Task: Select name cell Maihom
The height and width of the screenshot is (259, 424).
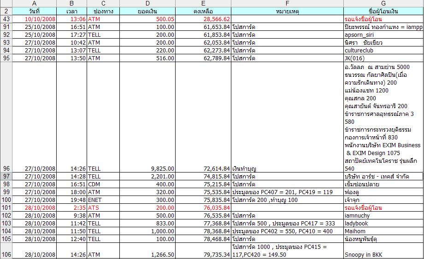Action: click(x=384, y=231)
